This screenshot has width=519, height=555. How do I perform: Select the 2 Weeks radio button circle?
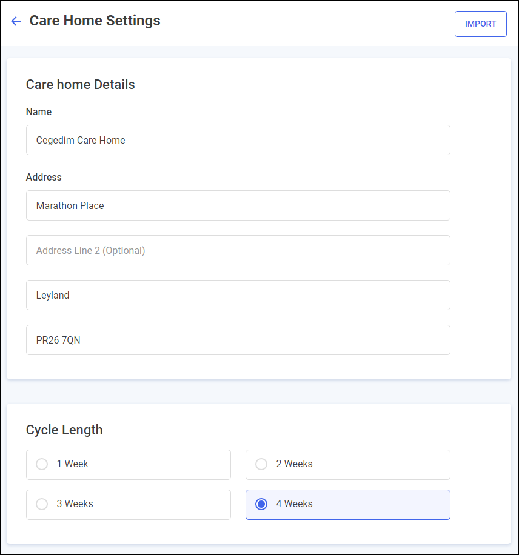point(261,464)
